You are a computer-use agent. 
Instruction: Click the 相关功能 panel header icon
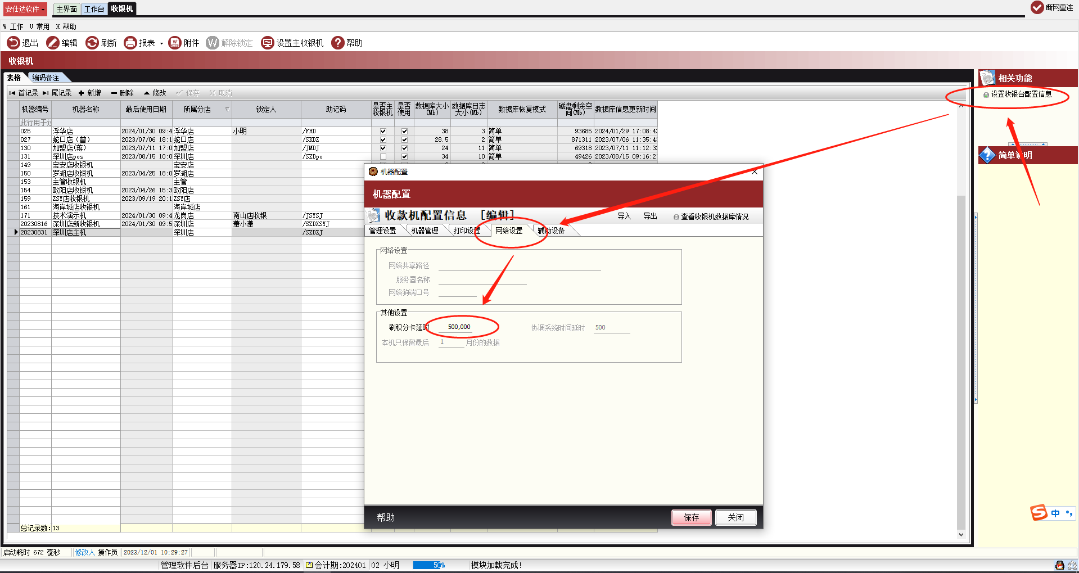(988, 78)
